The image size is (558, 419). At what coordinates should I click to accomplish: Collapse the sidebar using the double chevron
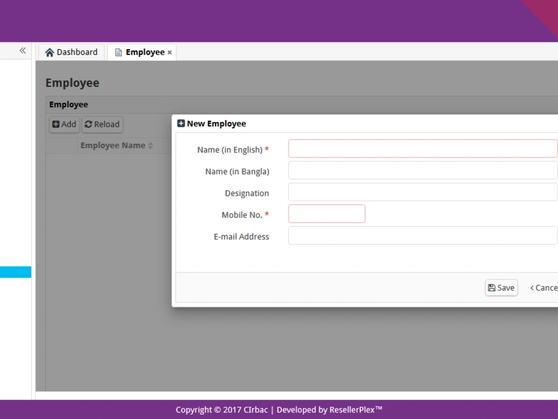click(x=22, y=50)
